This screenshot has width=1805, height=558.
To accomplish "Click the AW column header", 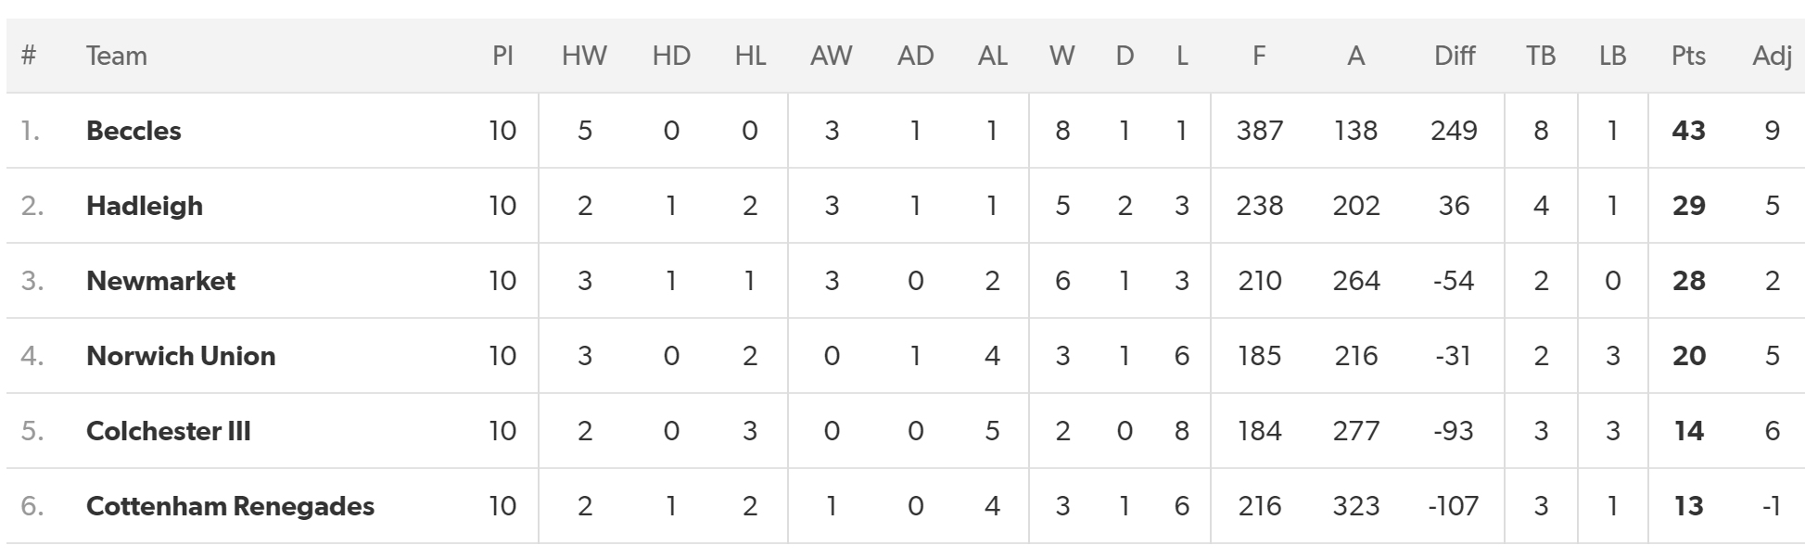I will (x=831, y=56).
